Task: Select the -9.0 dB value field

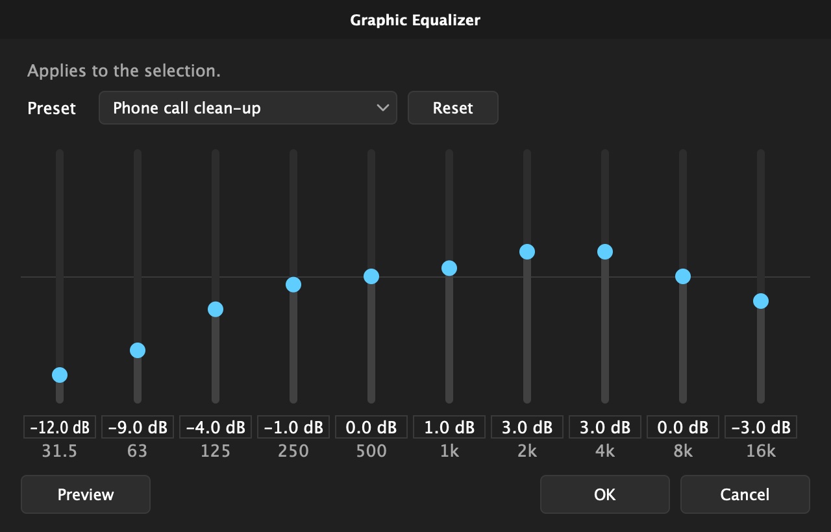Action: pos(138,428)
